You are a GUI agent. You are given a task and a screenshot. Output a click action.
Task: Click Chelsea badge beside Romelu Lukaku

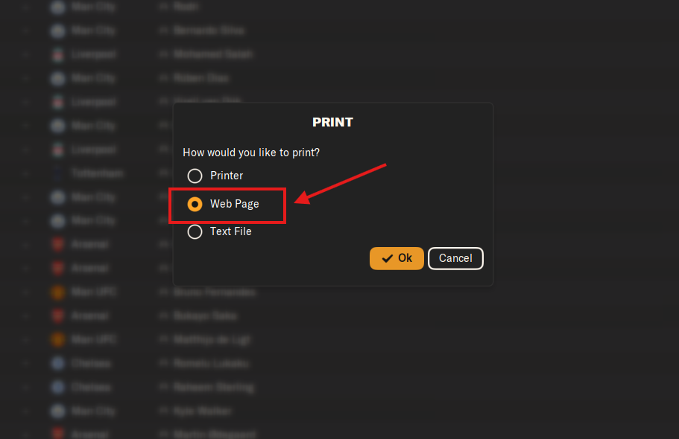[57, 363]
